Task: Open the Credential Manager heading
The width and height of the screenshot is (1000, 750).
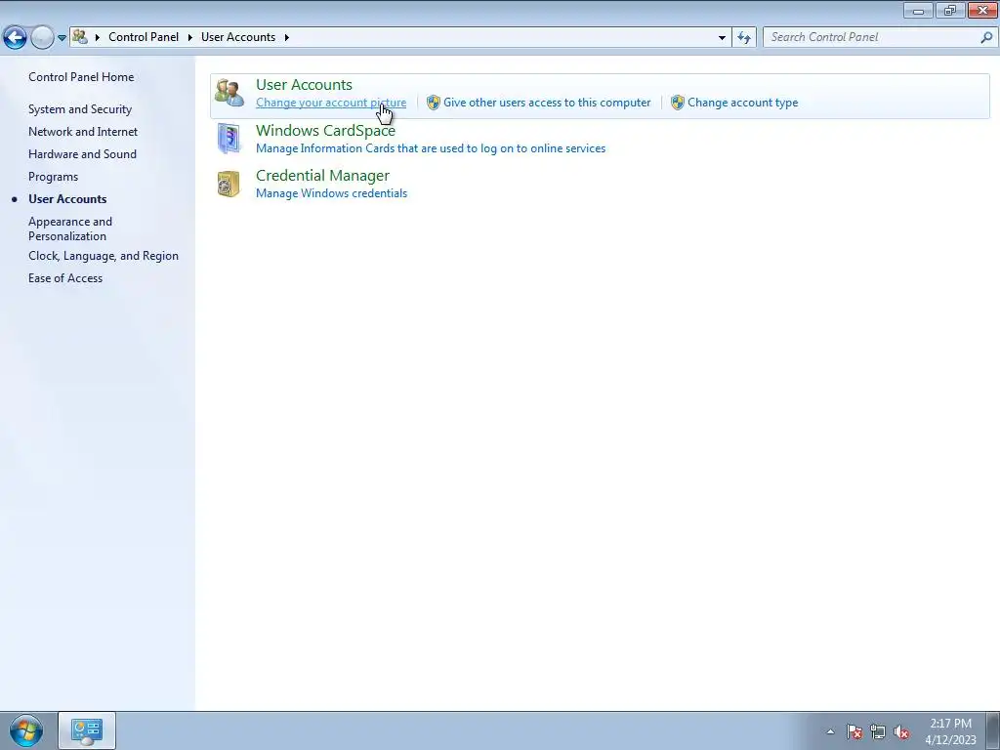Action: coord(322,176)
